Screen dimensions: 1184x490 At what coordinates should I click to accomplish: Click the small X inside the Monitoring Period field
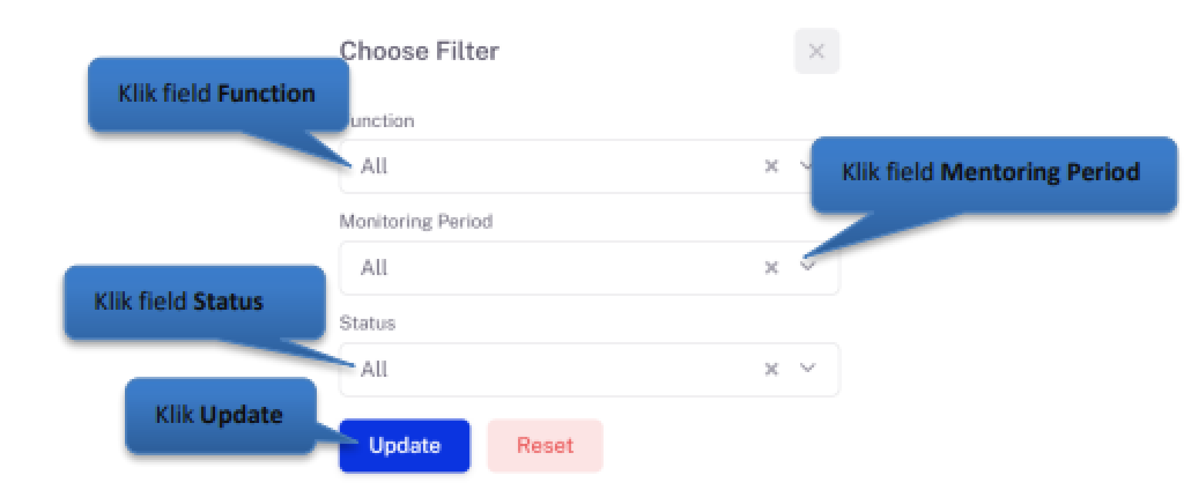point(771,268)
